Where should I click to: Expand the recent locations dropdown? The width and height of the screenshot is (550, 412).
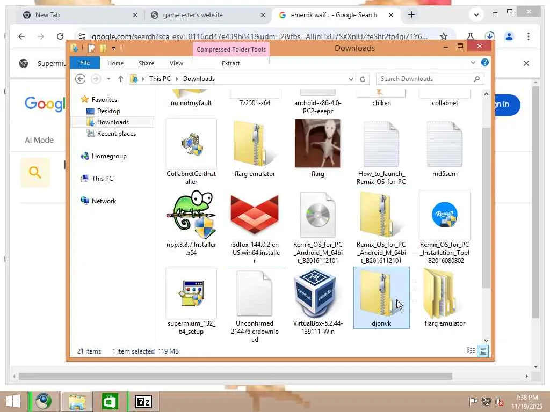tap(108, 79)
